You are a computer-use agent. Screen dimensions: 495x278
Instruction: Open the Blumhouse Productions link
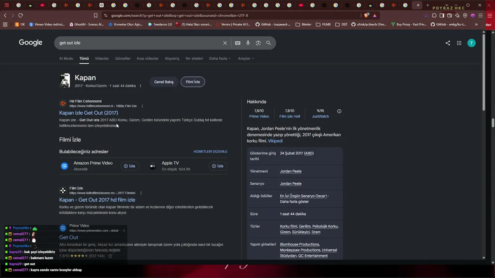click(x=300, y=244)
